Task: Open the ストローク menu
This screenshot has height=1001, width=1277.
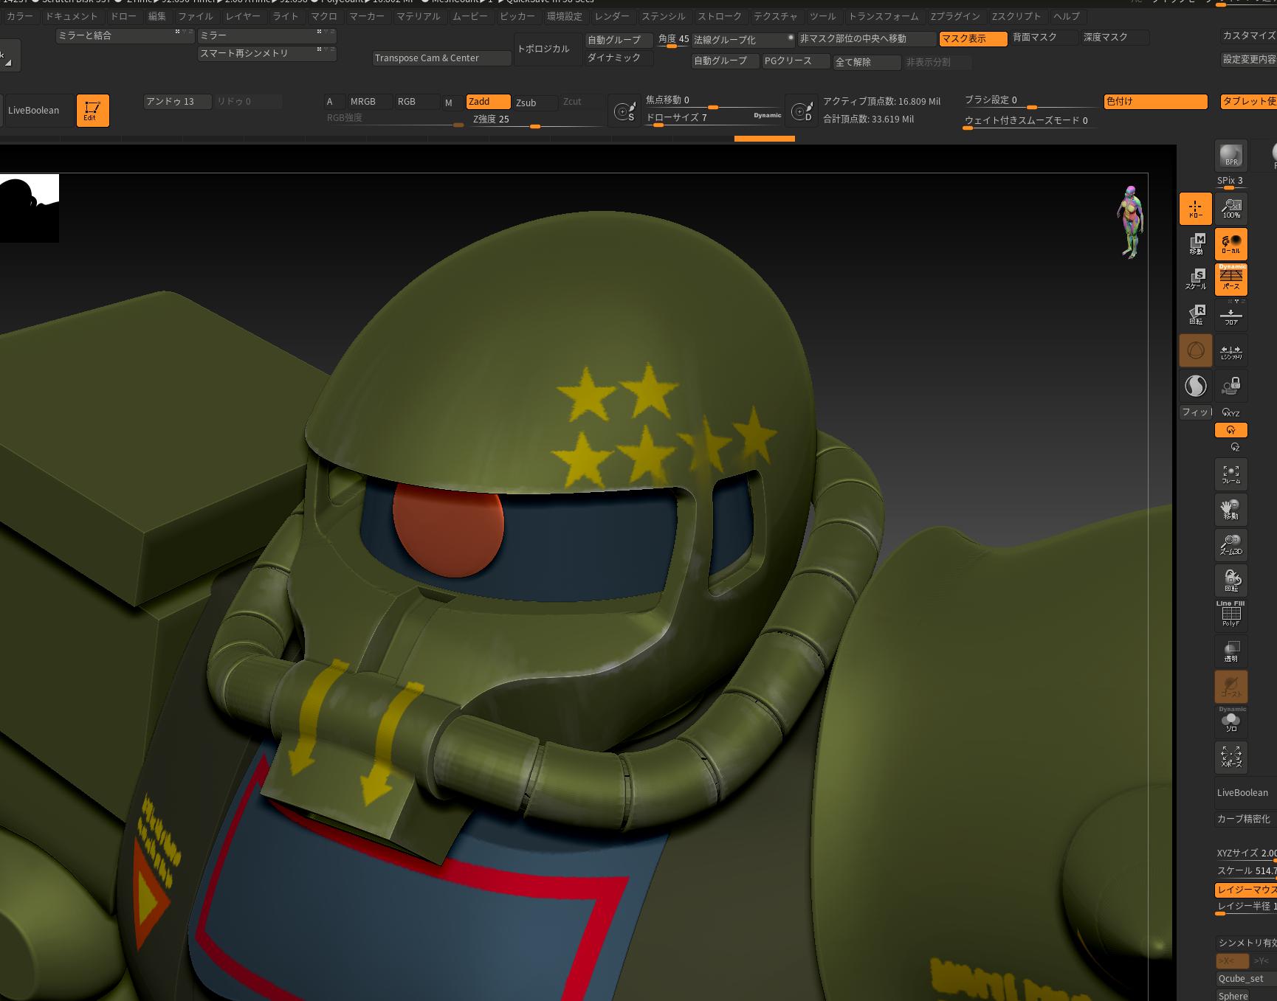Action: pyautogui.click(x=720, y=15)
